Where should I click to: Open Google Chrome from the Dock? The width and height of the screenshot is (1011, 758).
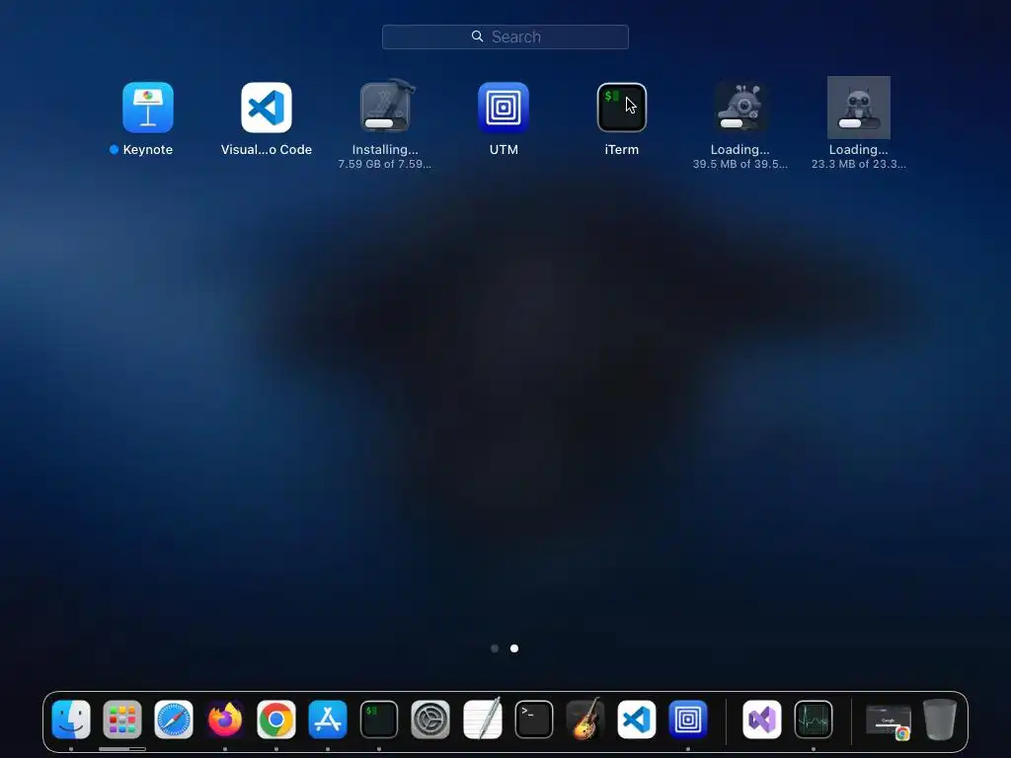point(276,720)
